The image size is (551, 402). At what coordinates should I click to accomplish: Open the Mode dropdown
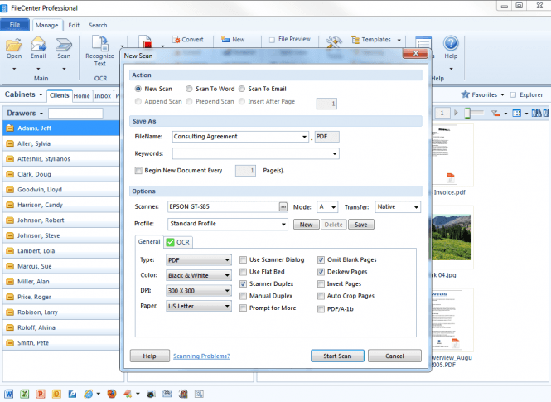333,207
